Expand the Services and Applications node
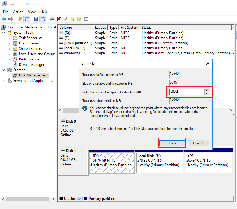 tap(3, 81)
